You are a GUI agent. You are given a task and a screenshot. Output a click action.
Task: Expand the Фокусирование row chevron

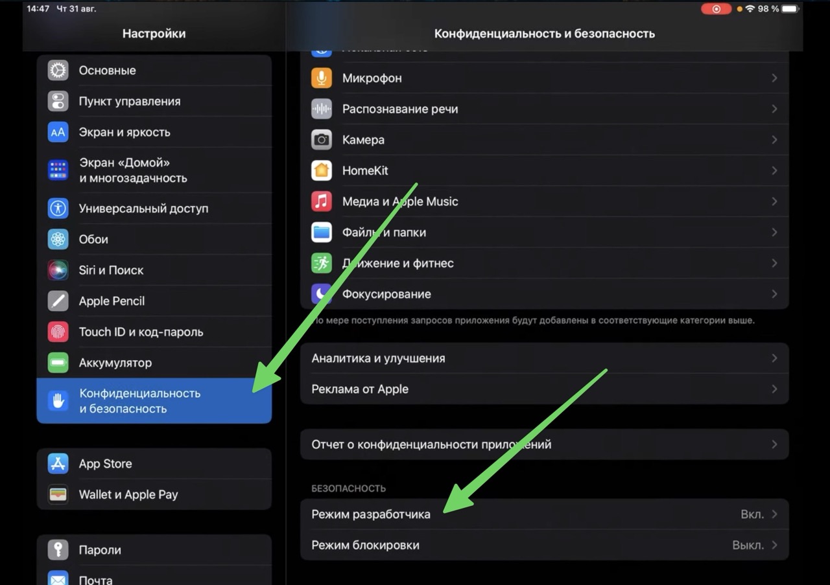[x=774, y=294]
